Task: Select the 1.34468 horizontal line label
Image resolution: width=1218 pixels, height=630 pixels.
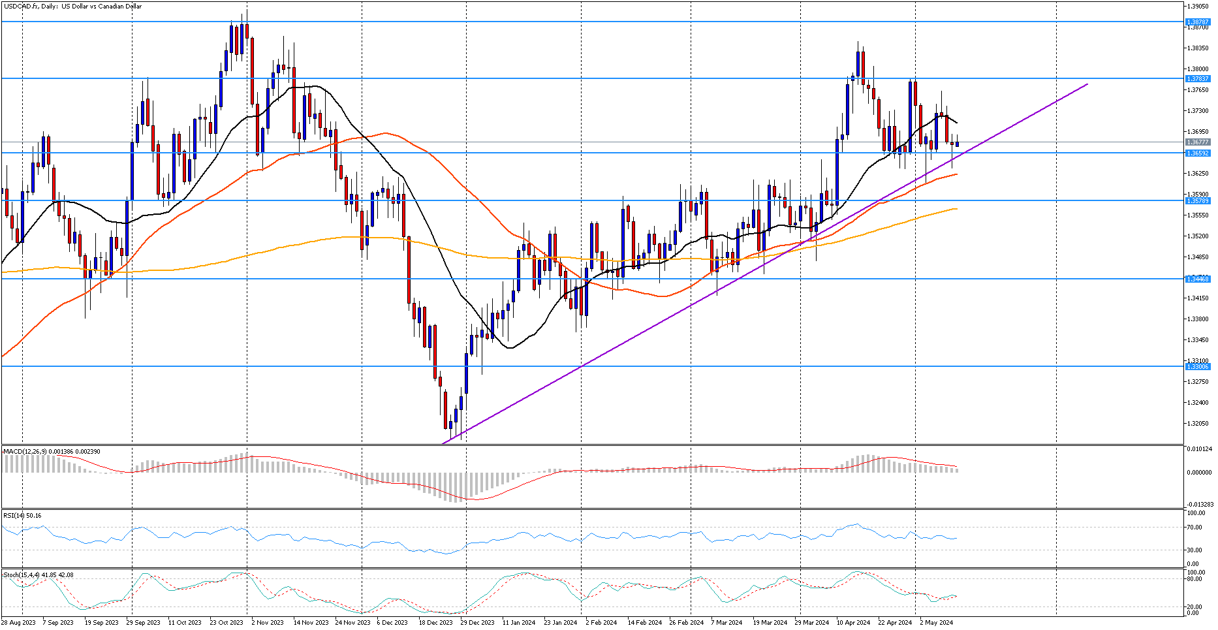Action: click(1198, 279)
